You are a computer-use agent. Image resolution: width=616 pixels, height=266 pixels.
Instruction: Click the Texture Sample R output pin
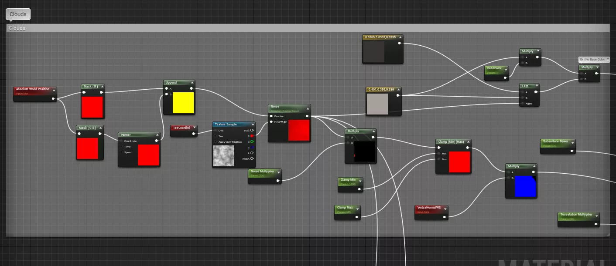252,136
